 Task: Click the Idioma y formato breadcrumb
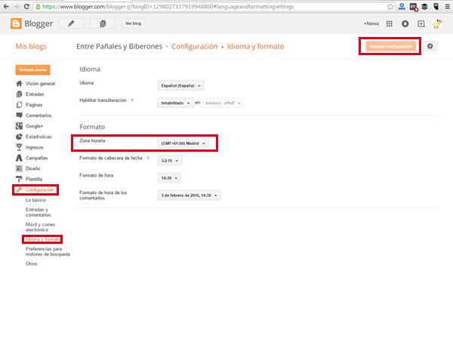point(255,46)
